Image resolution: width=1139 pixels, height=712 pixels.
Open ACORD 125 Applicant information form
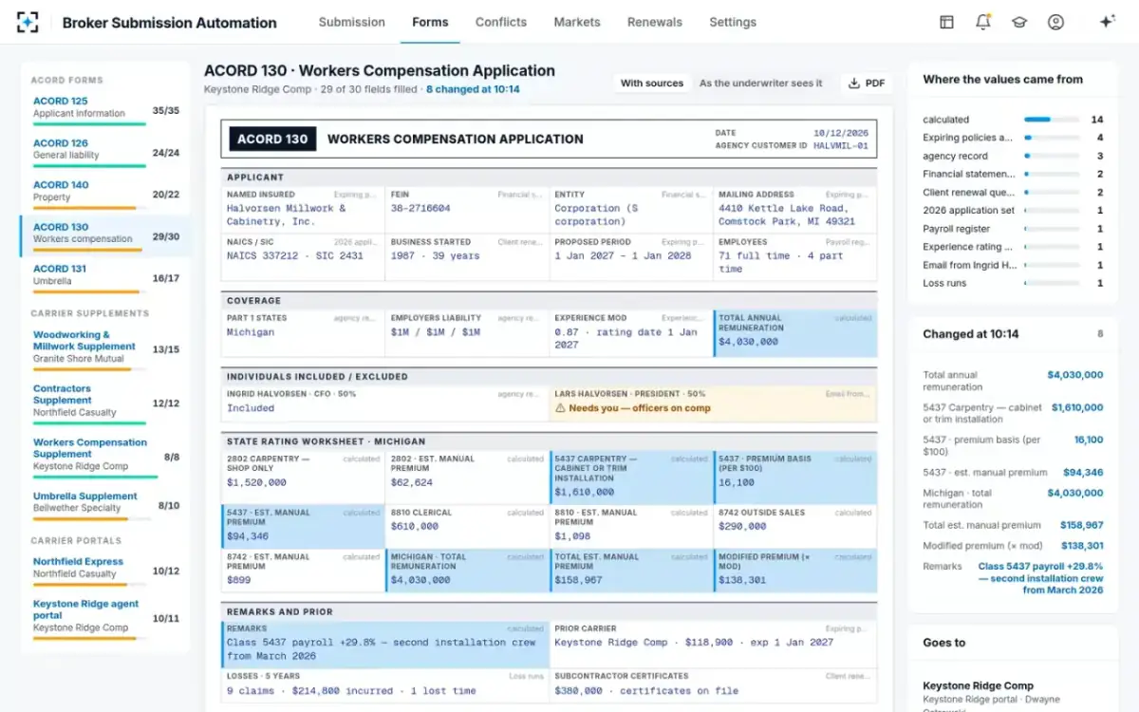(105, 109)
